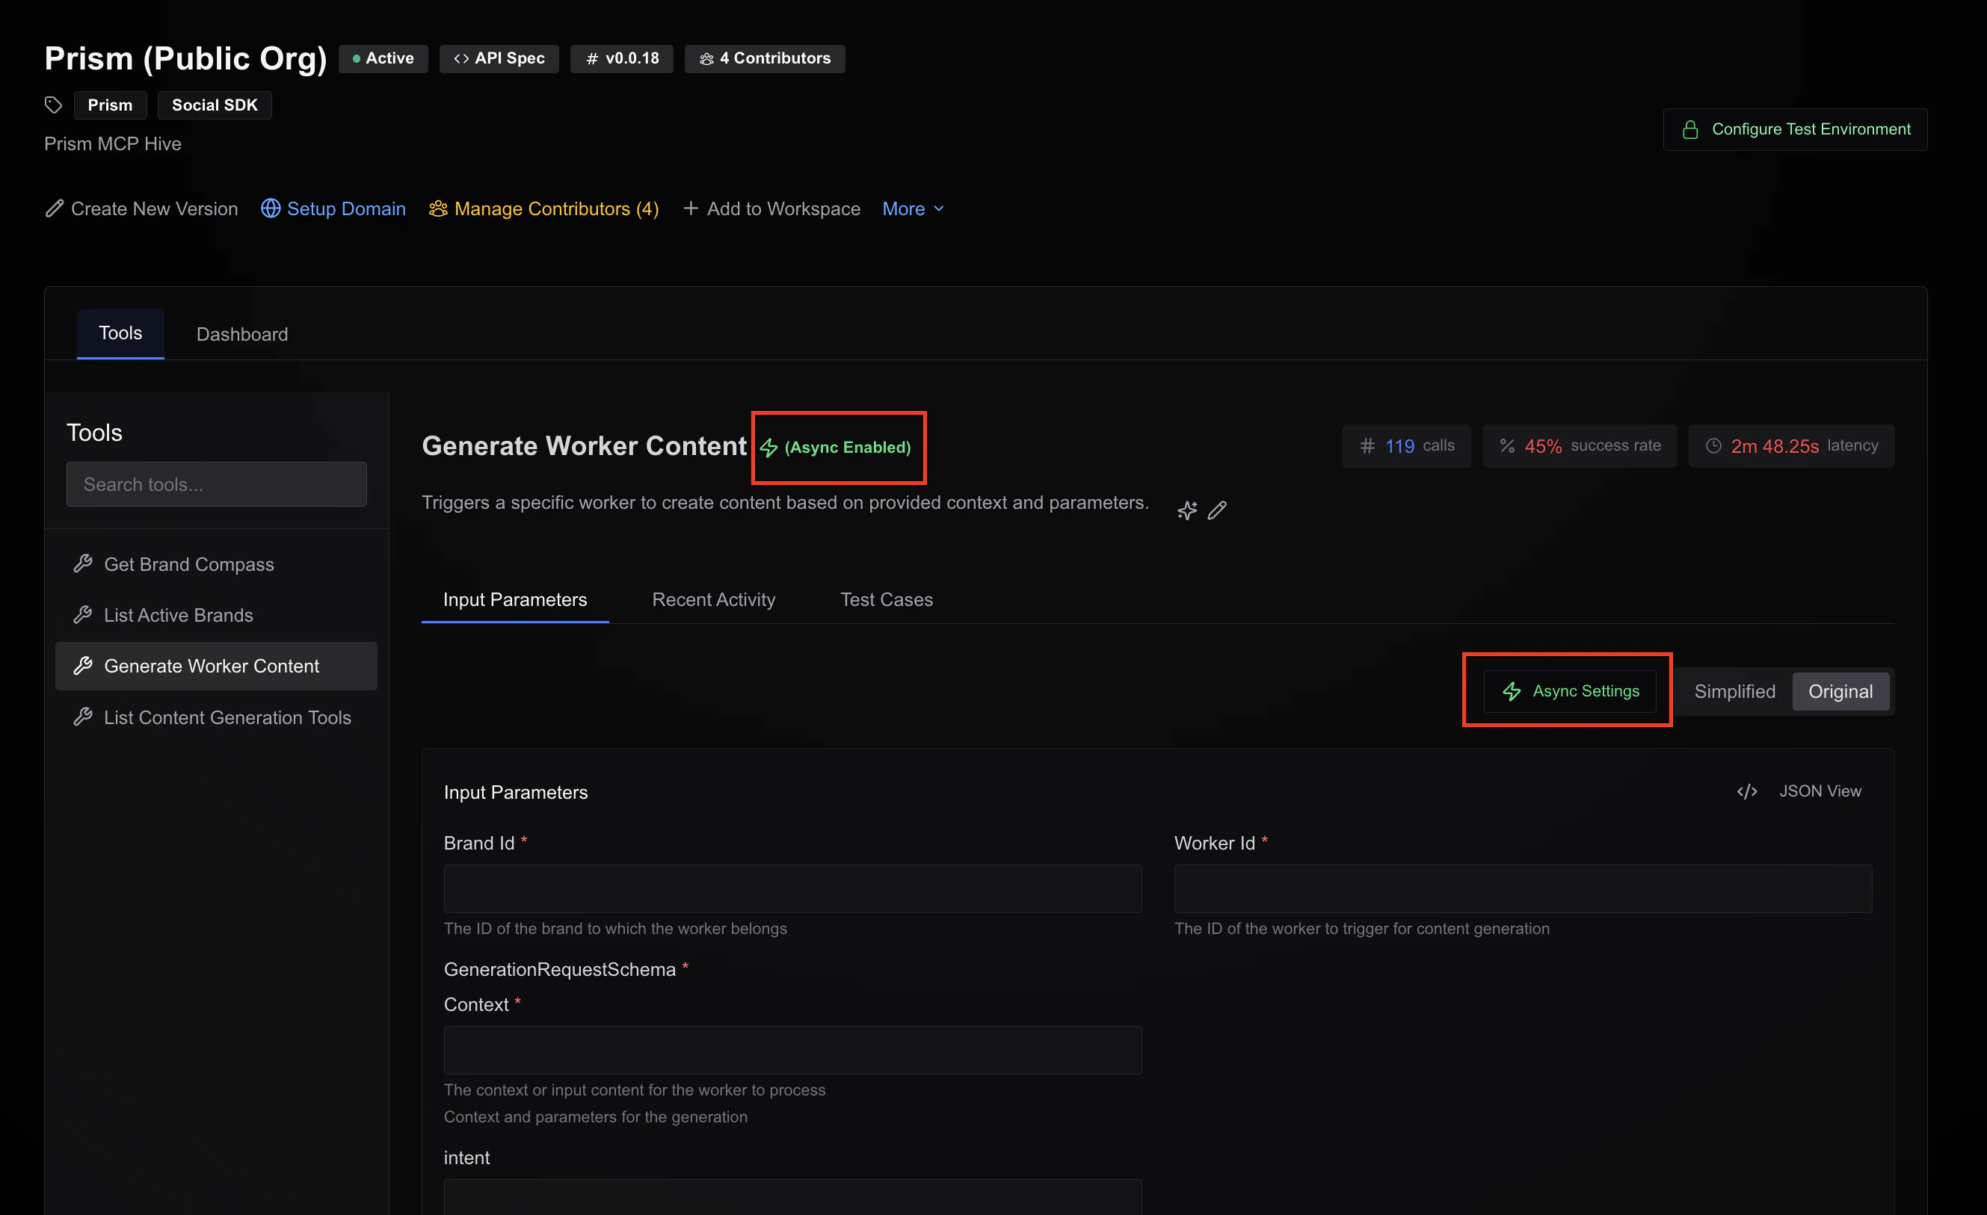Screen dimensions: 1987x1215
Task: Expand the More actions dropdown
Action: click(913, 208)
